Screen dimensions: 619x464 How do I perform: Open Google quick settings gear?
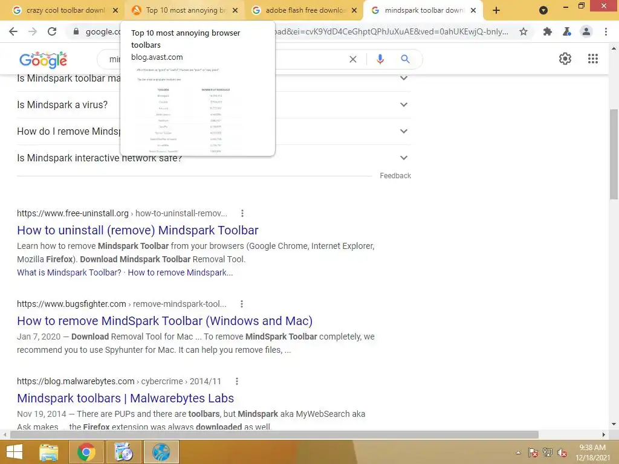click(x=565, y=59)
